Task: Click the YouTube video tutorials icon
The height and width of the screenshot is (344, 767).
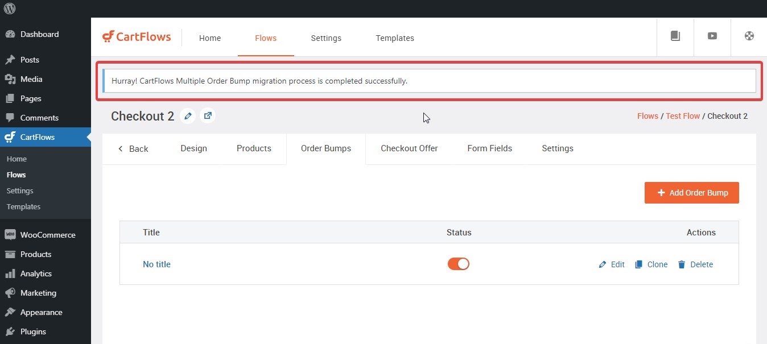Action: click(x=712, y=36)
